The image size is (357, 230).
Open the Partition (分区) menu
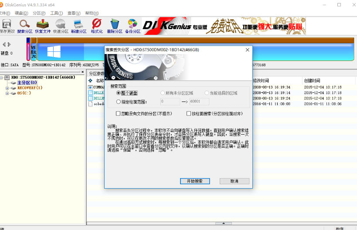(x=39, y=13)
